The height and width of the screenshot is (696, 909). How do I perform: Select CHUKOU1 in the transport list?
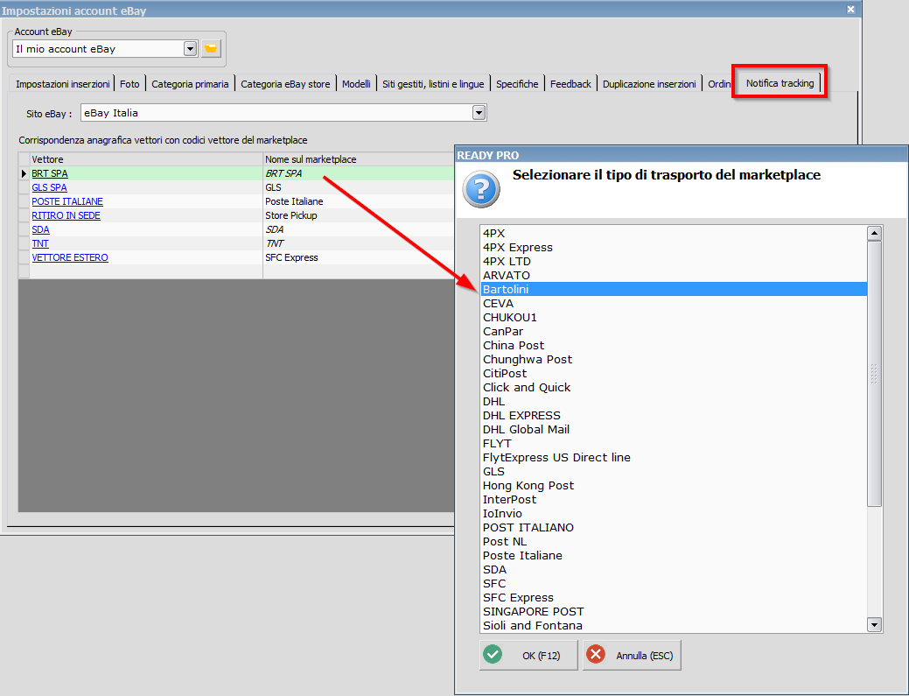point(674,317)
